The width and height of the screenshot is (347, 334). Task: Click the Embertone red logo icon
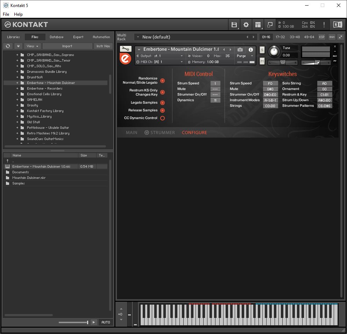pos(125,59)
